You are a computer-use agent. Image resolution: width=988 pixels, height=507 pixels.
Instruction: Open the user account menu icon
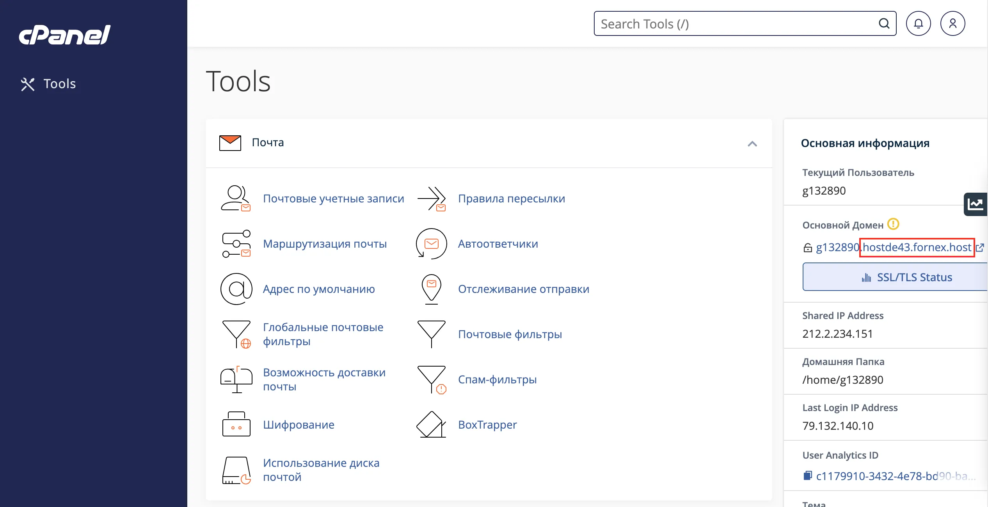952,24
